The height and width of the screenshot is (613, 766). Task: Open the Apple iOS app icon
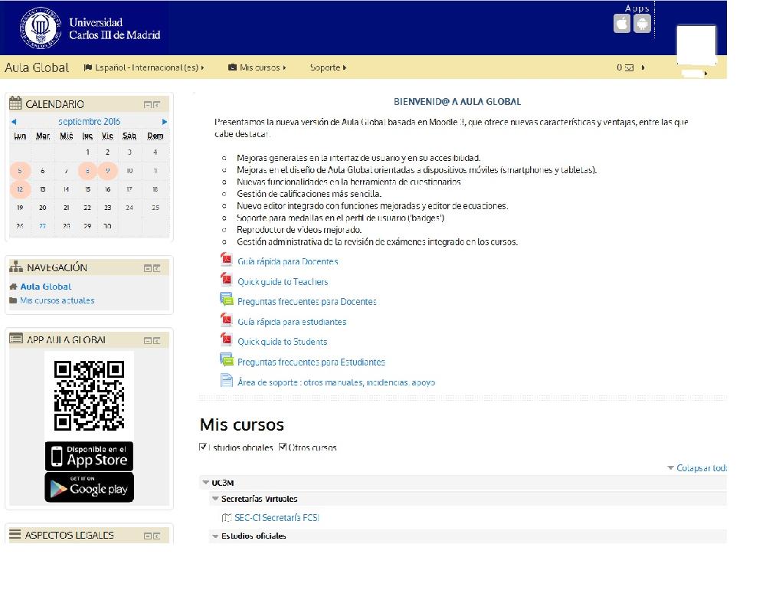pos(622,24)
